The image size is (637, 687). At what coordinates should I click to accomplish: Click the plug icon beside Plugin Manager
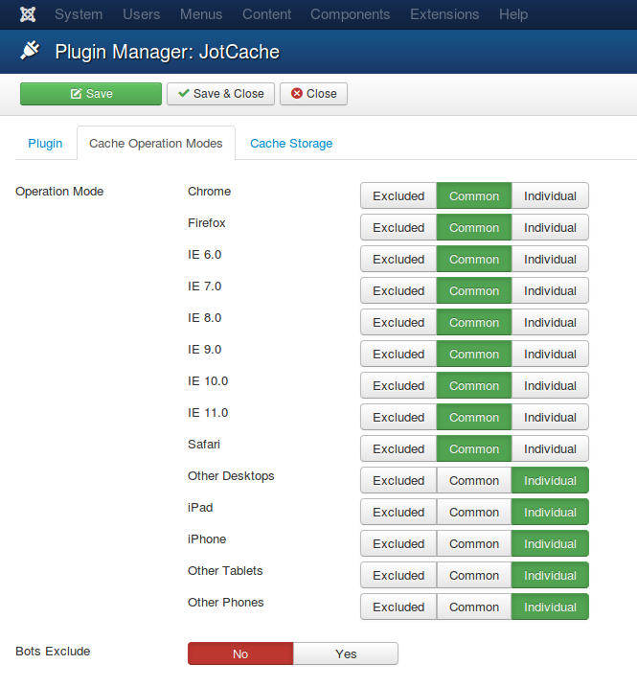(31, 51)
